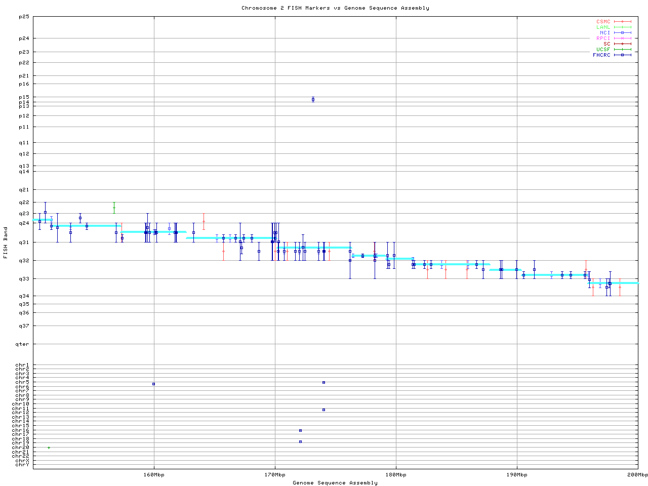Screen dimensions: 648x486
Task: Click the FHCRC legend marker symbol
Action: pos(622,55)
